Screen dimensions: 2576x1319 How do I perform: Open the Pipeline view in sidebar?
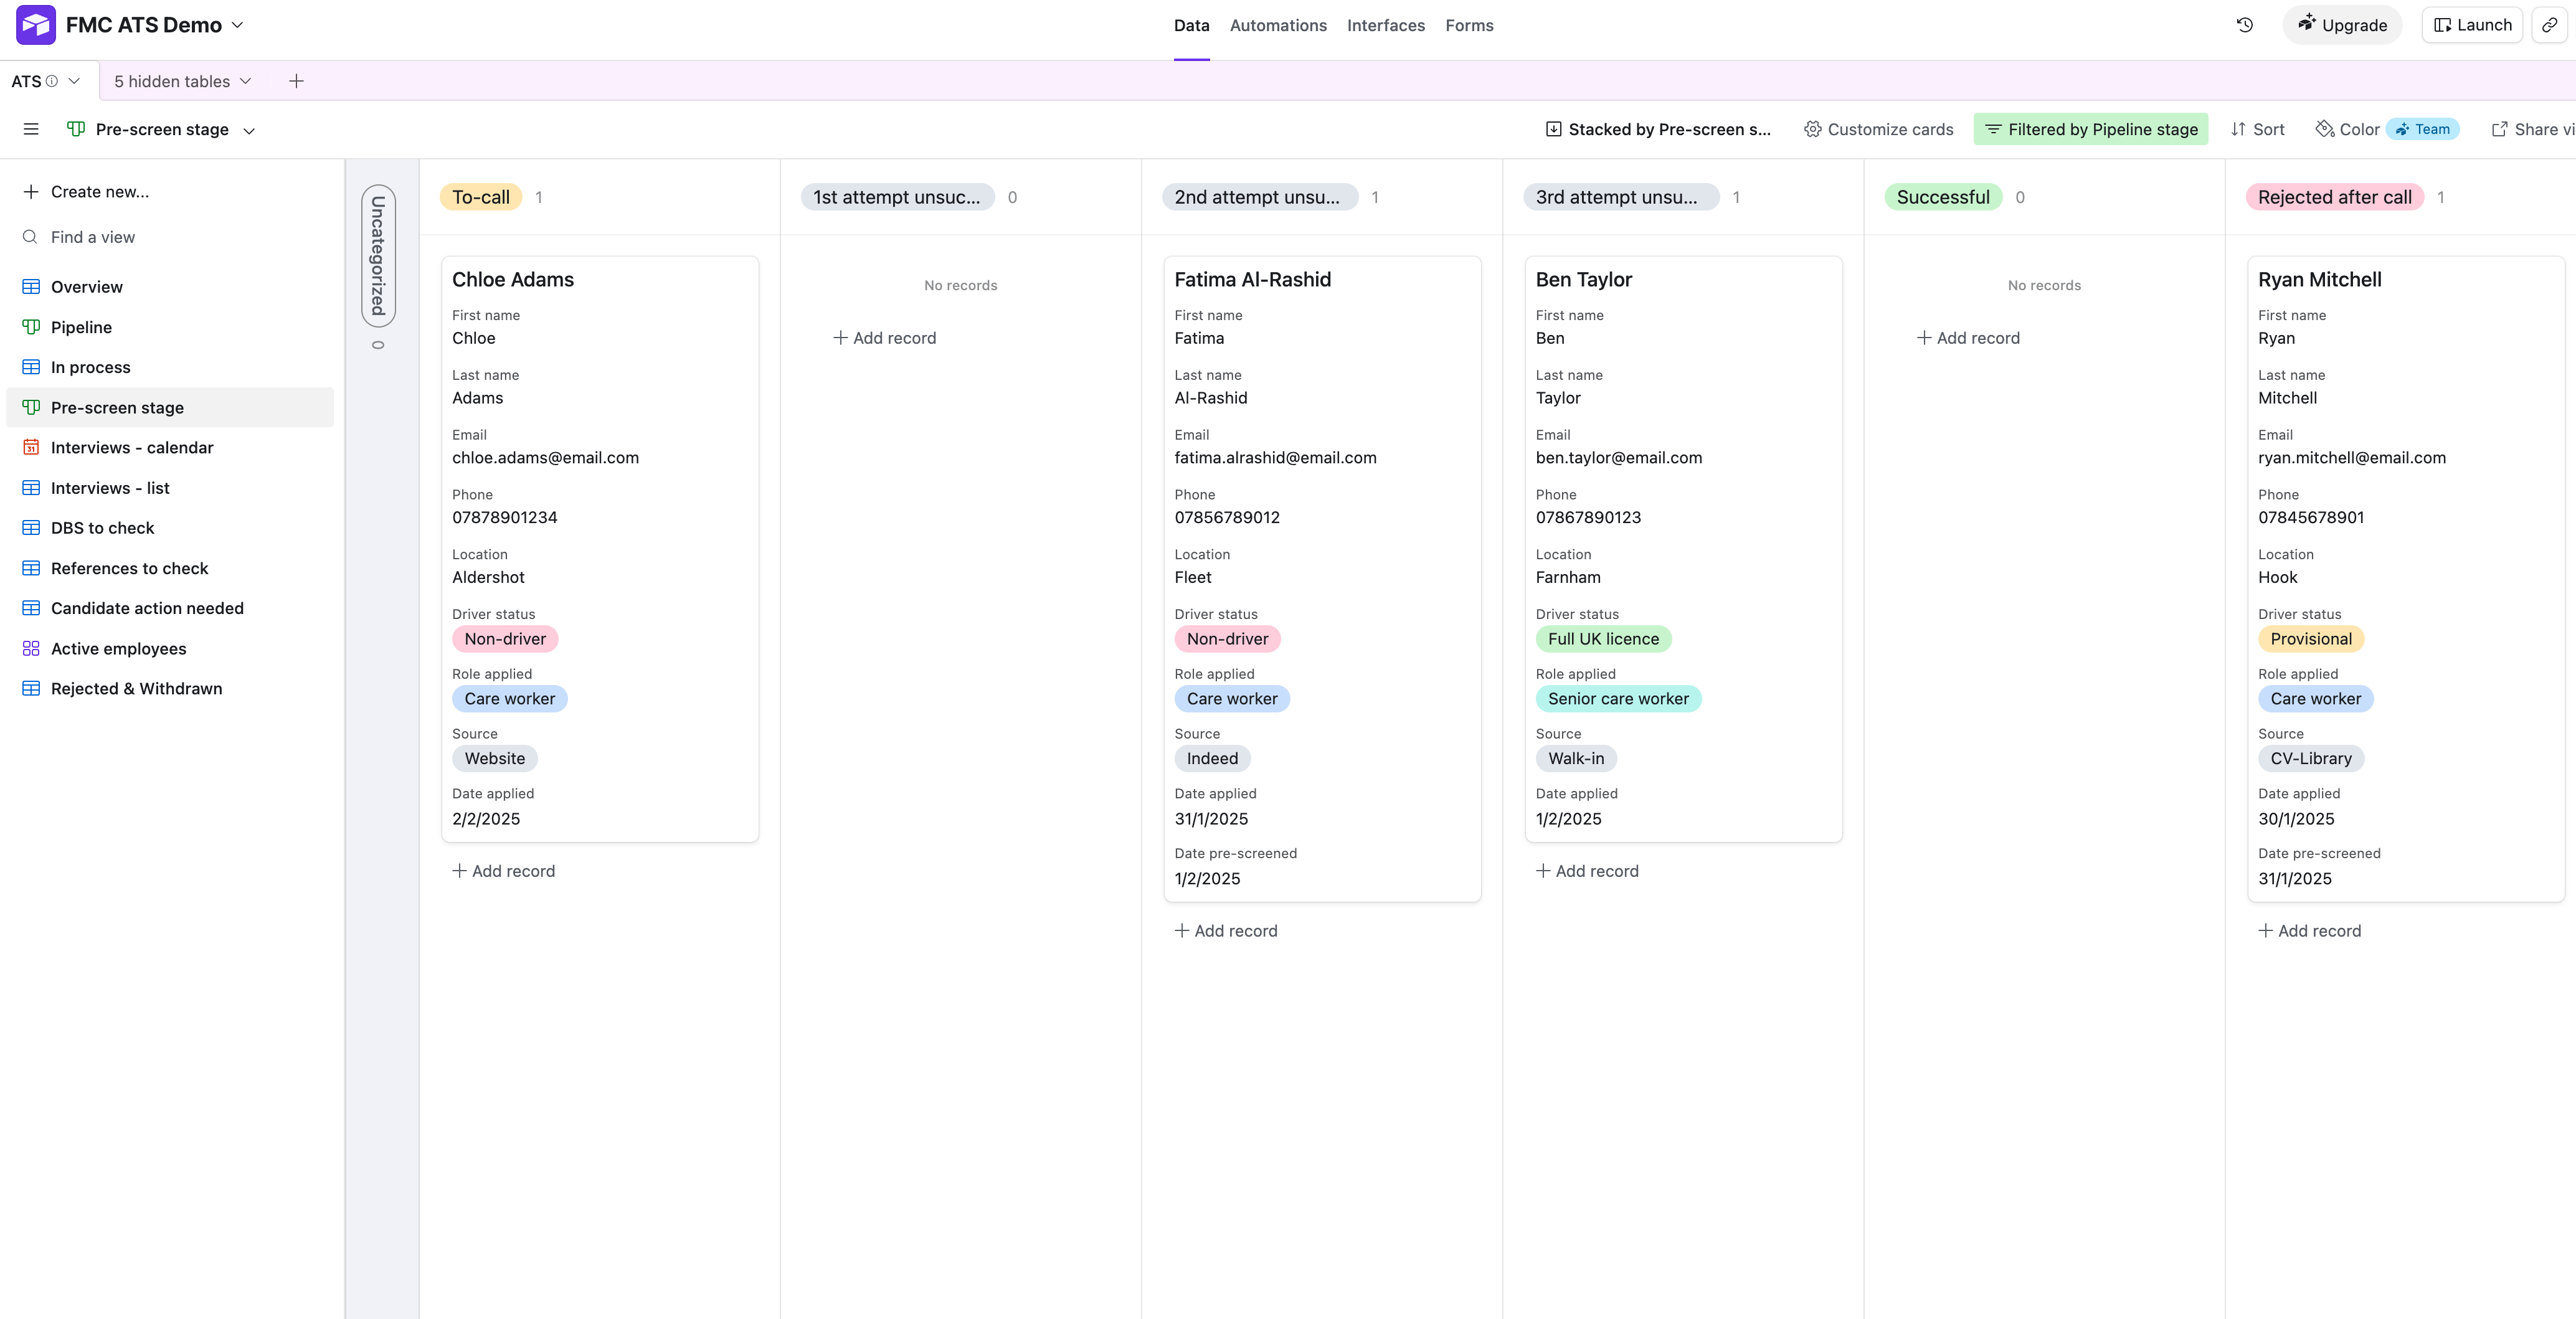[x=170, y=327]
